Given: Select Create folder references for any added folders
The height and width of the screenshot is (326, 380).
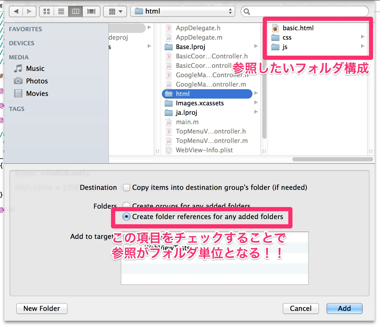Looking at the screenshot, I should pyautogui.click(x=126, y=216).
